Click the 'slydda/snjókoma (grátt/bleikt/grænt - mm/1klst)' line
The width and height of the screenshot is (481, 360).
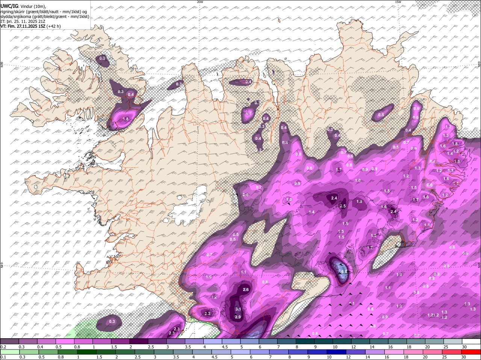click(x=45, y=16)
